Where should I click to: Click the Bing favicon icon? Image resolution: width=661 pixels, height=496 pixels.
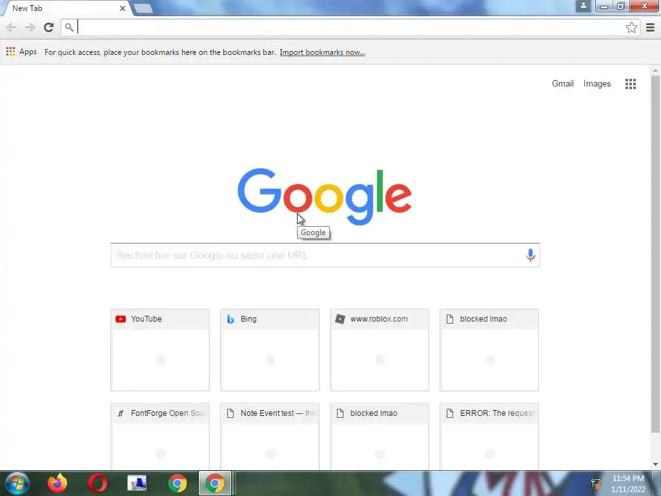(230, 319)
